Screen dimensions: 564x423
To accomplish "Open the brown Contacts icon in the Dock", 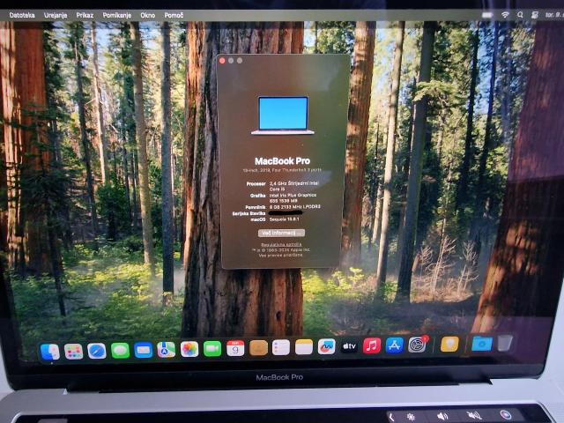I will [258, 348].
